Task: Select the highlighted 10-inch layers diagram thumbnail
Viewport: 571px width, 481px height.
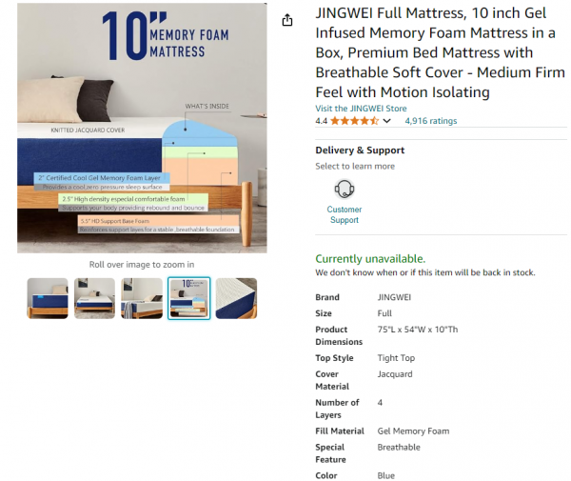Action: (188, 298)
